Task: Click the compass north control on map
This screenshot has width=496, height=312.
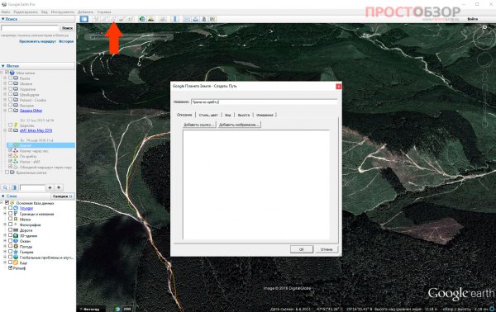Action: [485, 28]
